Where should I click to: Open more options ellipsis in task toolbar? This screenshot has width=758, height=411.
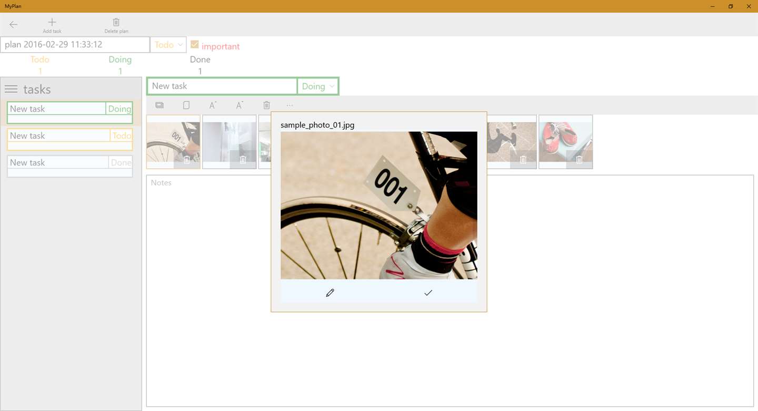pos(290,105)
